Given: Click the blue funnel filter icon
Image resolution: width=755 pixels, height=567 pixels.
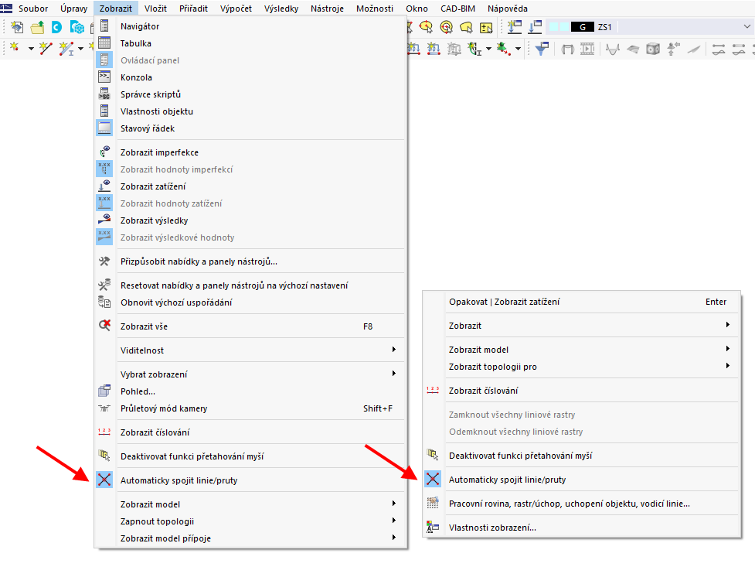Looking at the screenshot, I should (542, 48).
